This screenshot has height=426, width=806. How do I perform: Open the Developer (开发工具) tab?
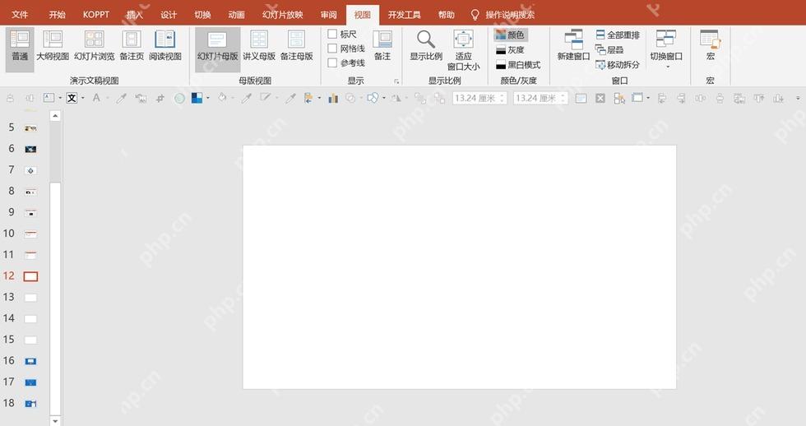click(x=404, y=14)
